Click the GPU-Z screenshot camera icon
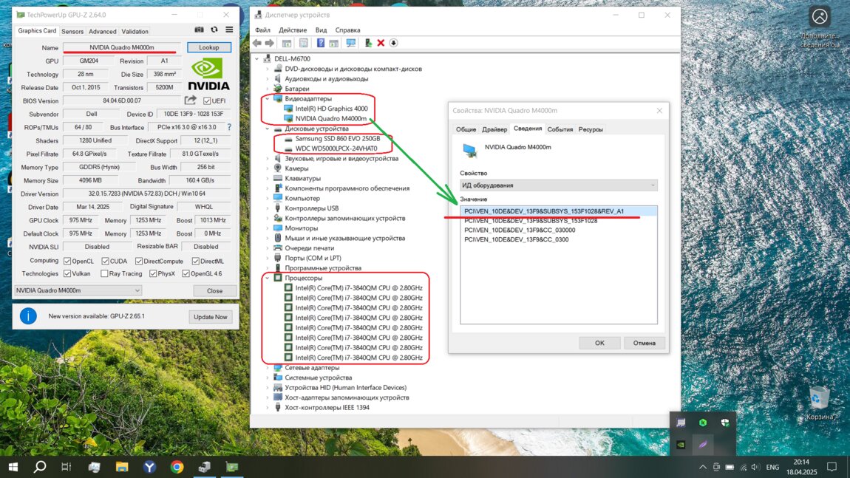This screenshot has width=850, height=478. click(x=199, y=30)
